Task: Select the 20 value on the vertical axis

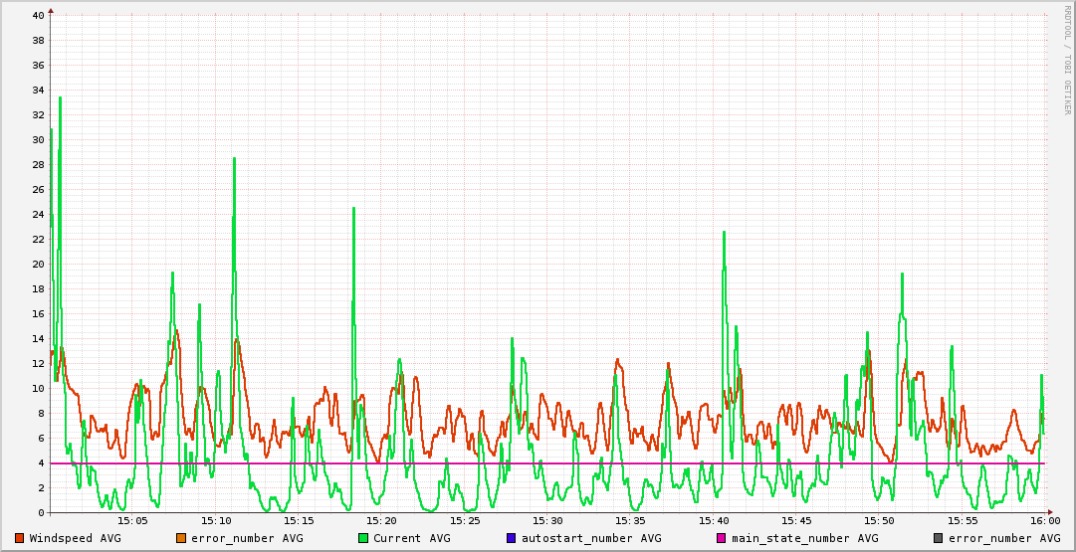Action: point(38,265)
